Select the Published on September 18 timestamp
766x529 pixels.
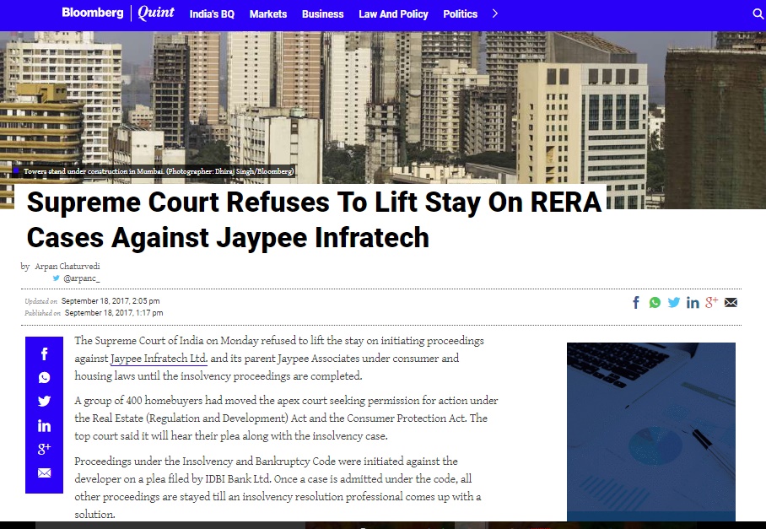94,313
